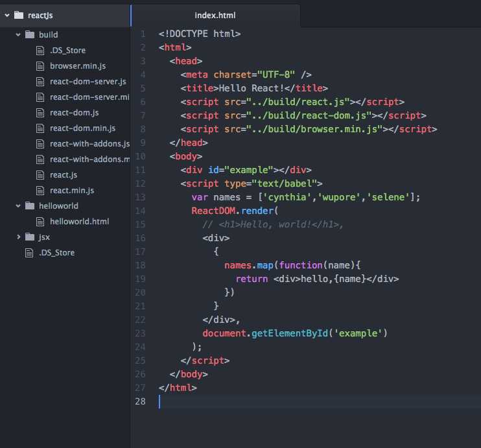The width and height of the screenshot is (481, 448).
Task: Expand the jsx folder chevron
Action: [x=18, y=237]
